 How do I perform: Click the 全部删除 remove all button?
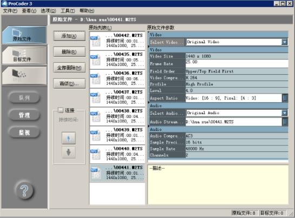pos(69,68)
